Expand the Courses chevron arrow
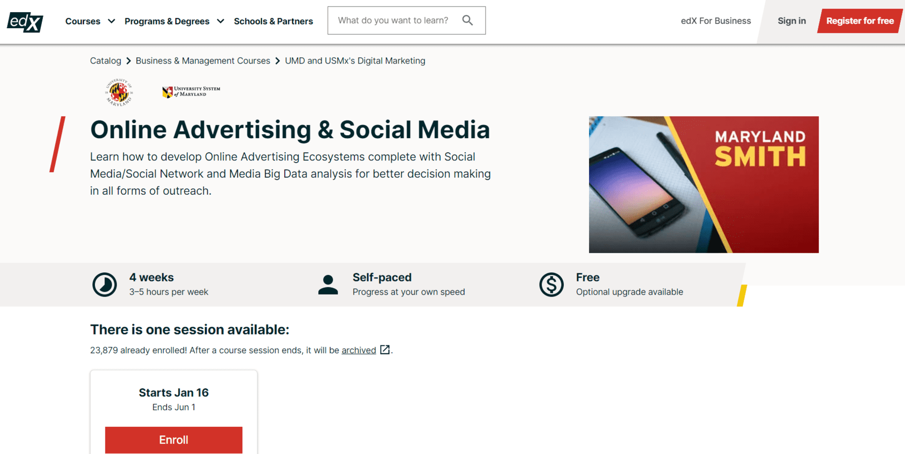 [x=112, y=21]
